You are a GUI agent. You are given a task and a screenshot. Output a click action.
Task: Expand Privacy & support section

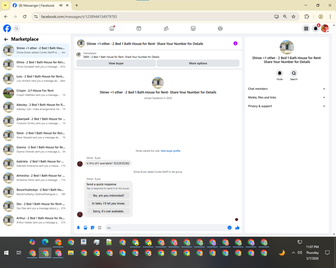(x=286, y=106)
